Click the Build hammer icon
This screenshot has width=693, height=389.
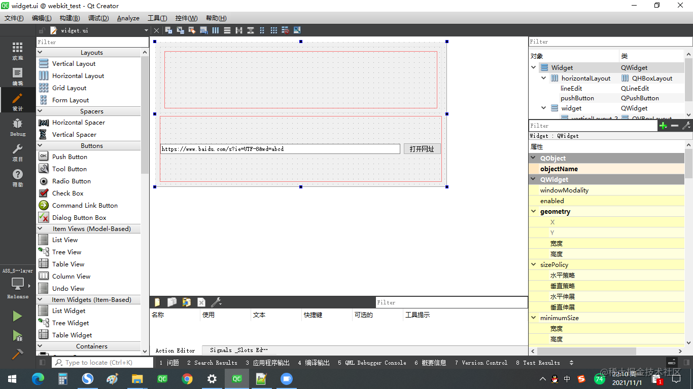pyautogui.click(x=17, y=354)
